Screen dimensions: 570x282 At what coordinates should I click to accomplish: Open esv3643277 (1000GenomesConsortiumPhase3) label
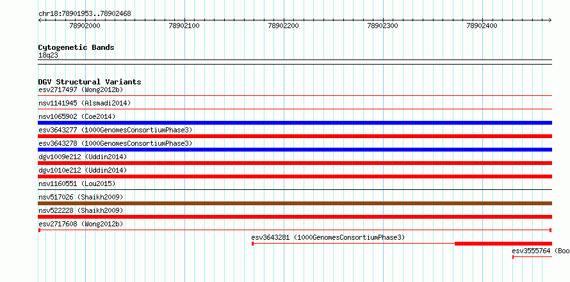tap(115, 130)
